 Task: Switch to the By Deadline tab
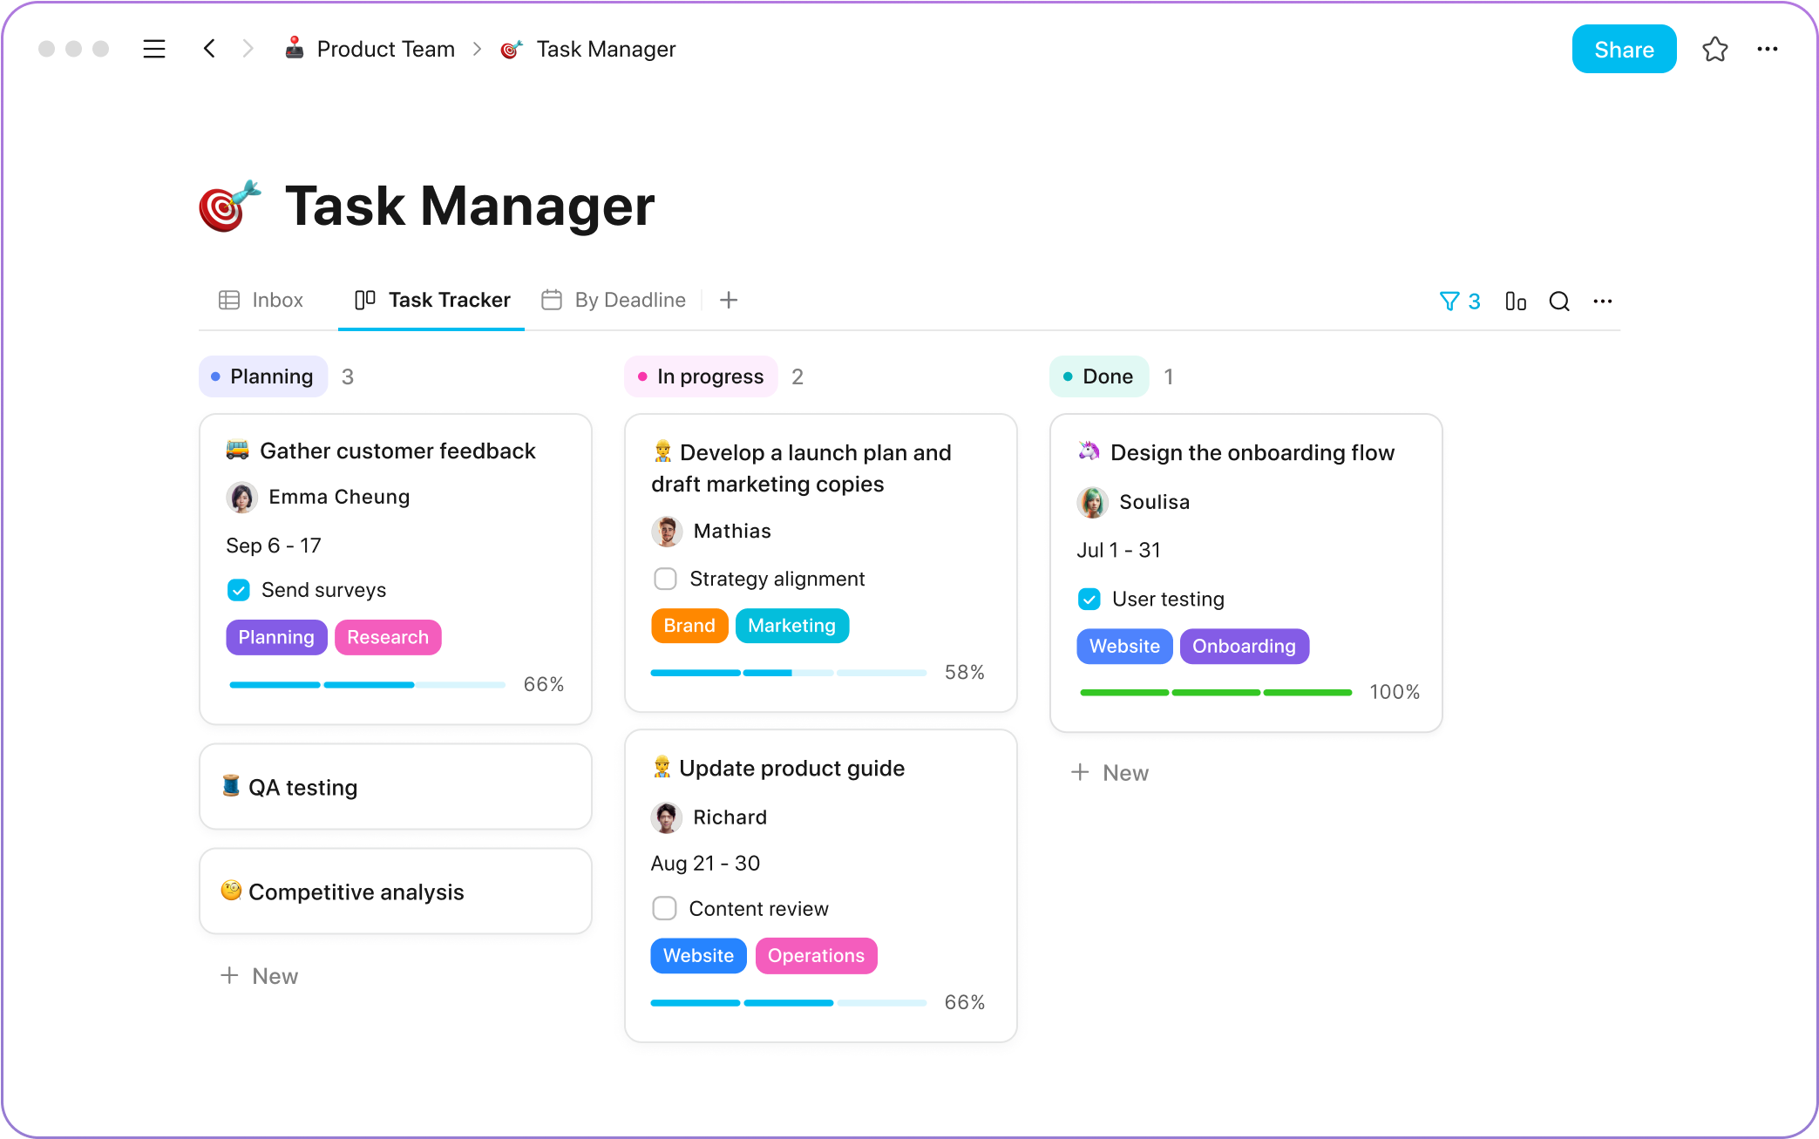pos(615,301)
